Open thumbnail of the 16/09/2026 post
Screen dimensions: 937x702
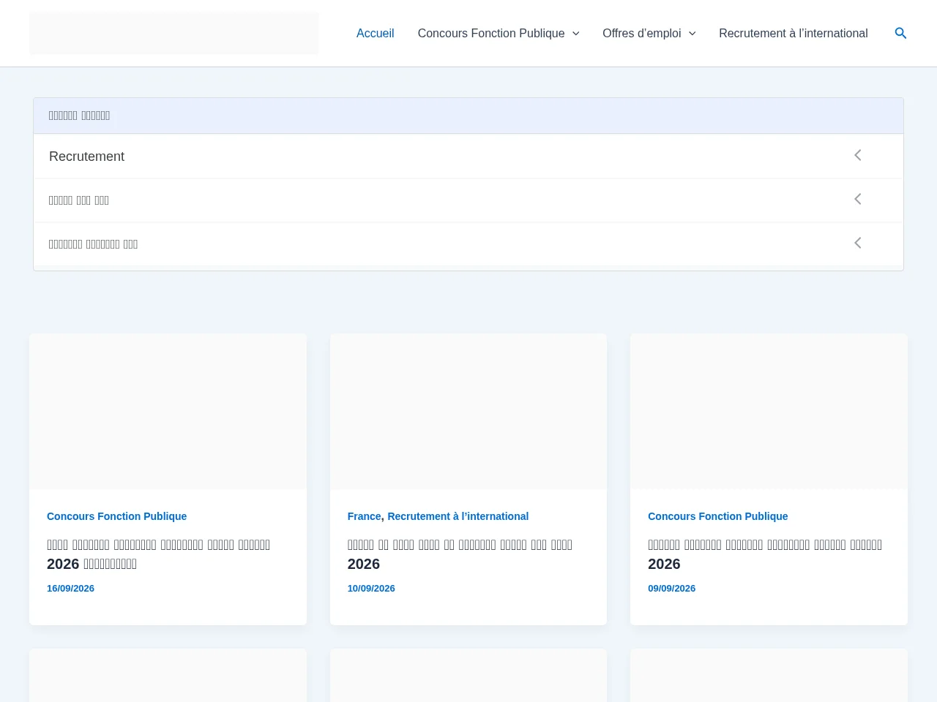click(168, 412)
